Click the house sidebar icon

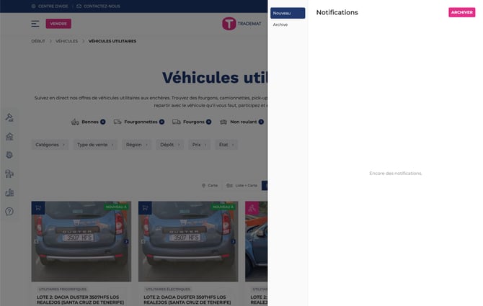coord(9,136)
